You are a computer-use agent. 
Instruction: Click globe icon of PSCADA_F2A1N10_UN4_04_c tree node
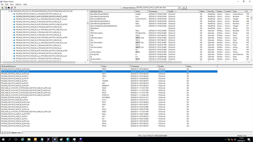(x=14, y=59)
